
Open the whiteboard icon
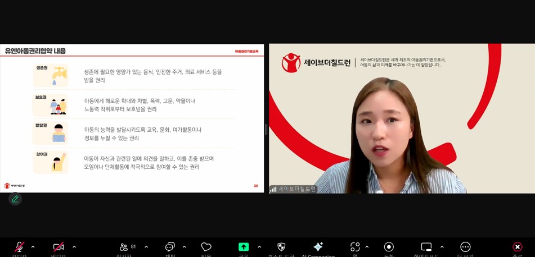tap(426, 247)
